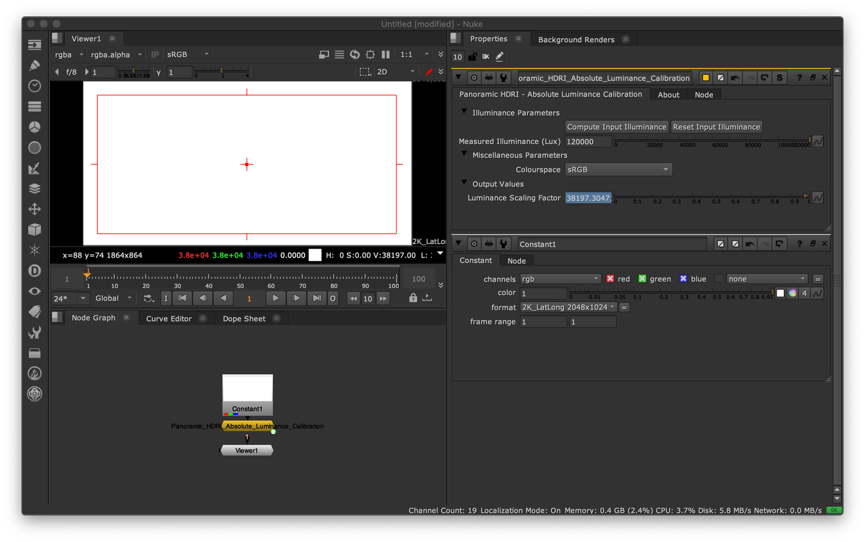Click the white color swatch of Constant1
Screen dimensions: 865x542
coord(780,293)
